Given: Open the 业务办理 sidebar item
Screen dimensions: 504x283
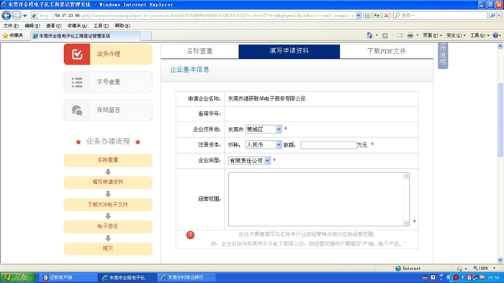Looking at the screenshot, I should 108,54.
